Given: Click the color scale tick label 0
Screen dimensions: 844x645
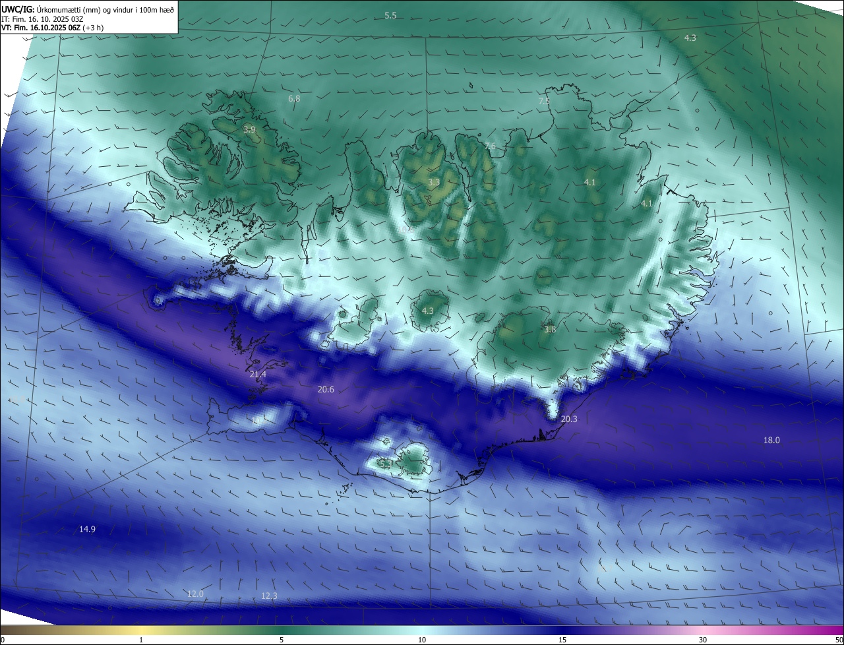Looking at the screenshot, I should (3, 640).
